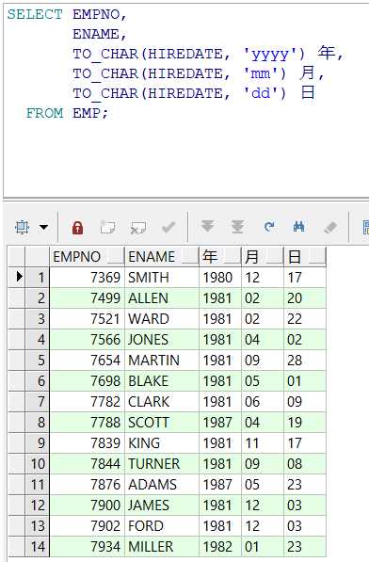Select row number 7 header
This screenshot has width=369, height=562.
coord(38,401)
